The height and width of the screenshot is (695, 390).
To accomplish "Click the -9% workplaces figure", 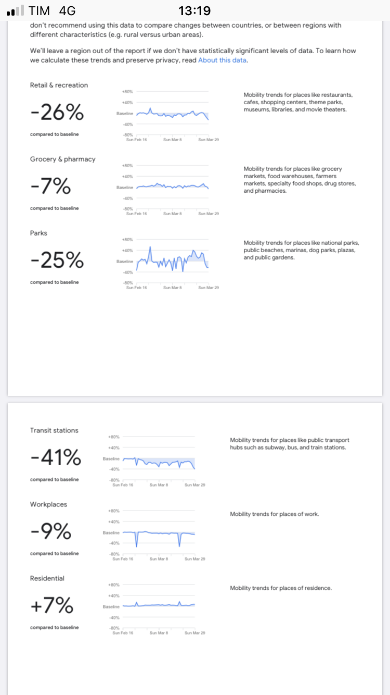I will pyautogui.click(x=50, y=531).
